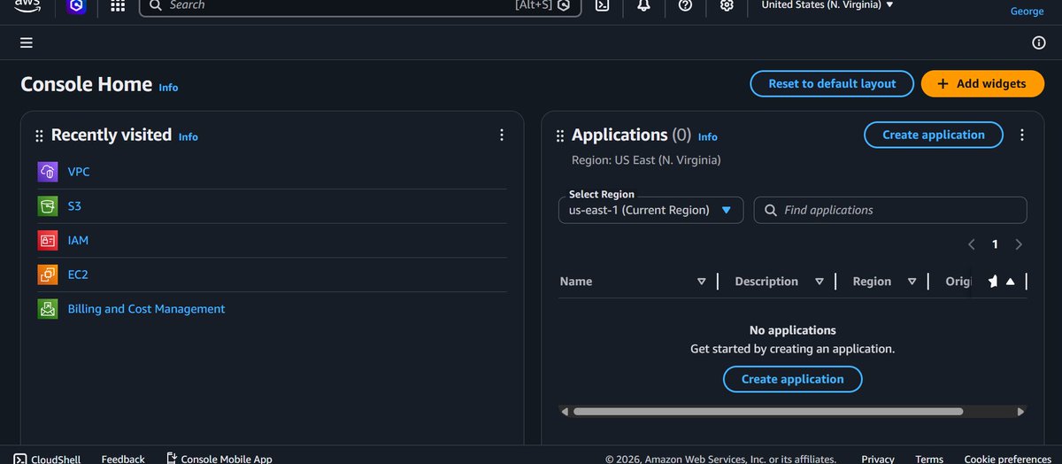1062x464 pixels.
Task: Open Recently visited widget kebab menu
Action: coord(502,135)
